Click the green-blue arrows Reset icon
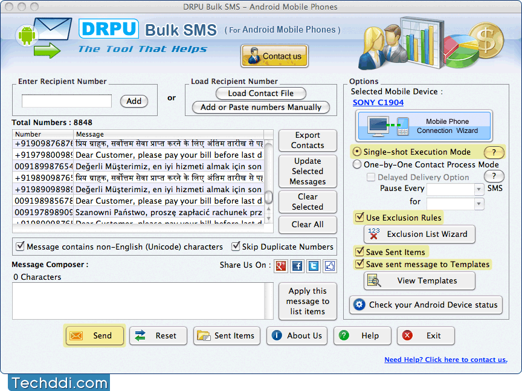Screen dimensions: 522x391 [140, 336]
